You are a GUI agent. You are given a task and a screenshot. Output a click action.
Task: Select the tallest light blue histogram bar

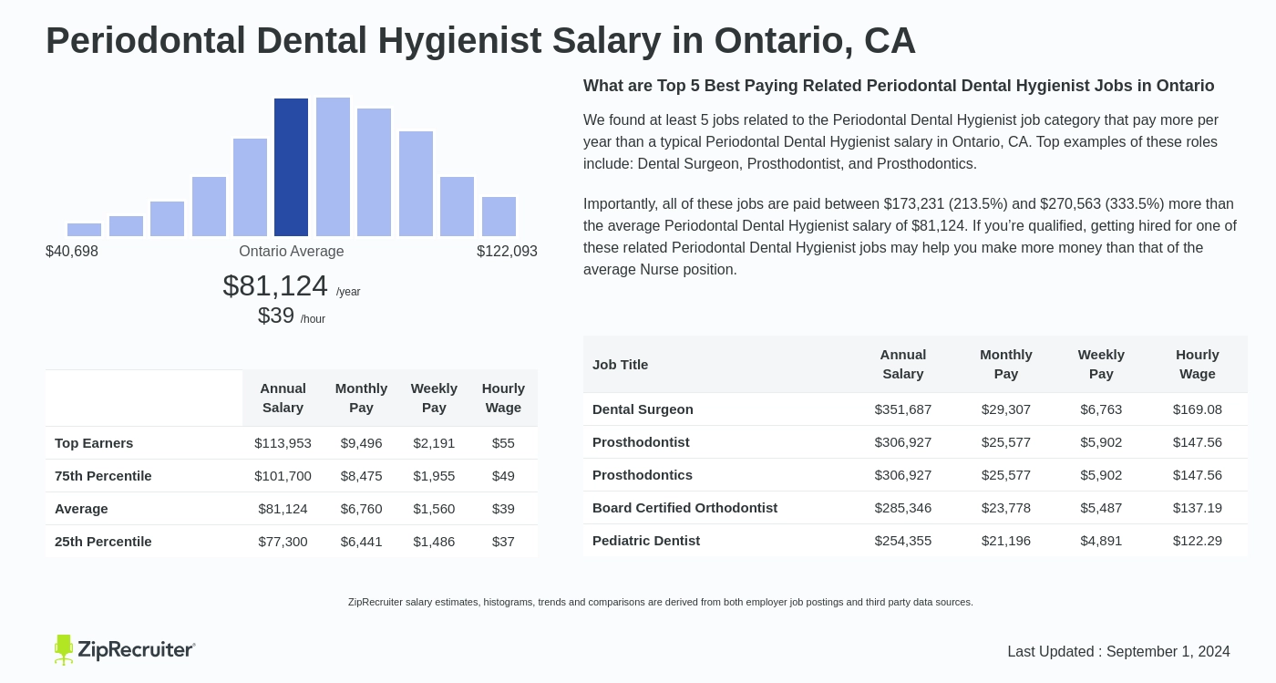[x=333, y=167]
